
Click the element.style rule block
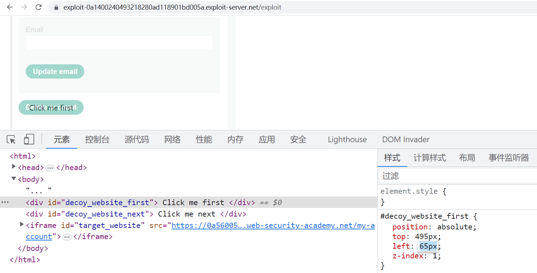coord(457,197)
